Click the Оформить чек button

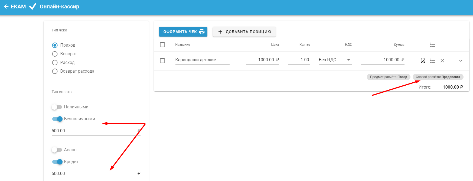click(183, 32)
